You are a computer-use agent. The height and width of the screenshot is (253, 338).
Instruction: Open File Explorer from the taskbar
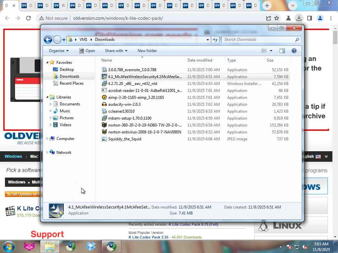(x=50, y=246)
